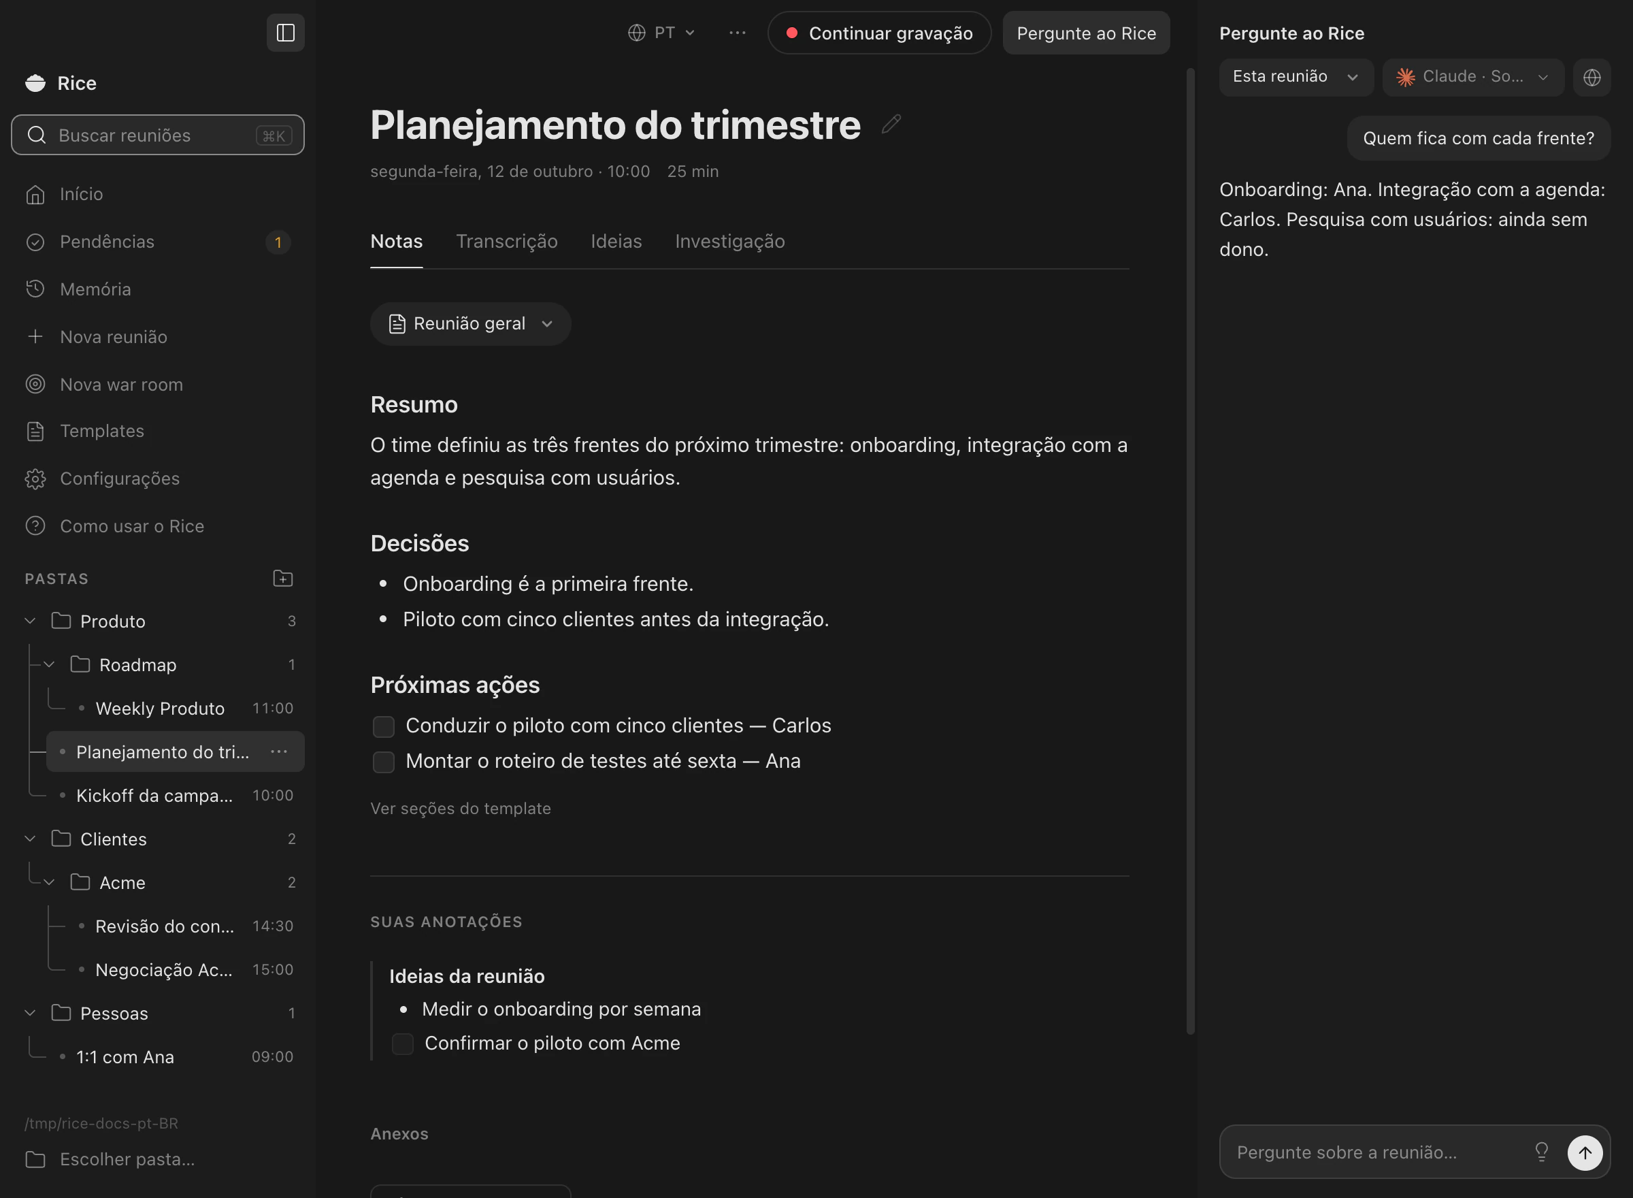1633x1198 pixels.
Task: Open the 1:1 com Ana meeting
Action: 176,1056
